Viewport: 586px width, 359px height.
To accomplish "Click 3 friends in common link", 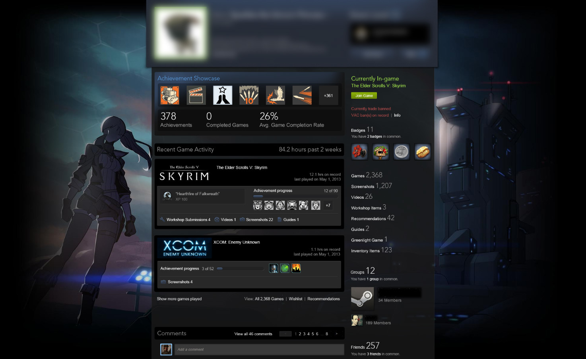I will 374,354.
